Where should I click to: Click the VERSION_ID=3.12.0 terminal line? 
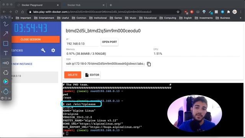77,117
